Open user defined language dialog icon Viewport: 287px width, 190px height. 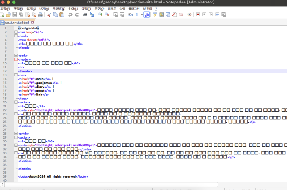click(x=155, y=15)
